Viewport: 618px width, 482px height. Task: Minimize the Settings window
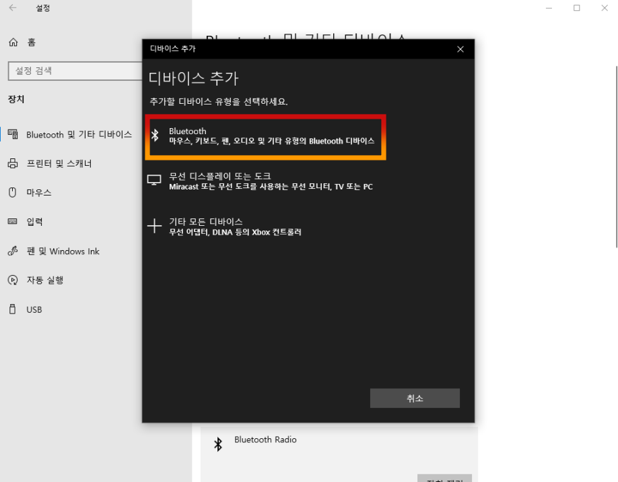pos(549,8)
